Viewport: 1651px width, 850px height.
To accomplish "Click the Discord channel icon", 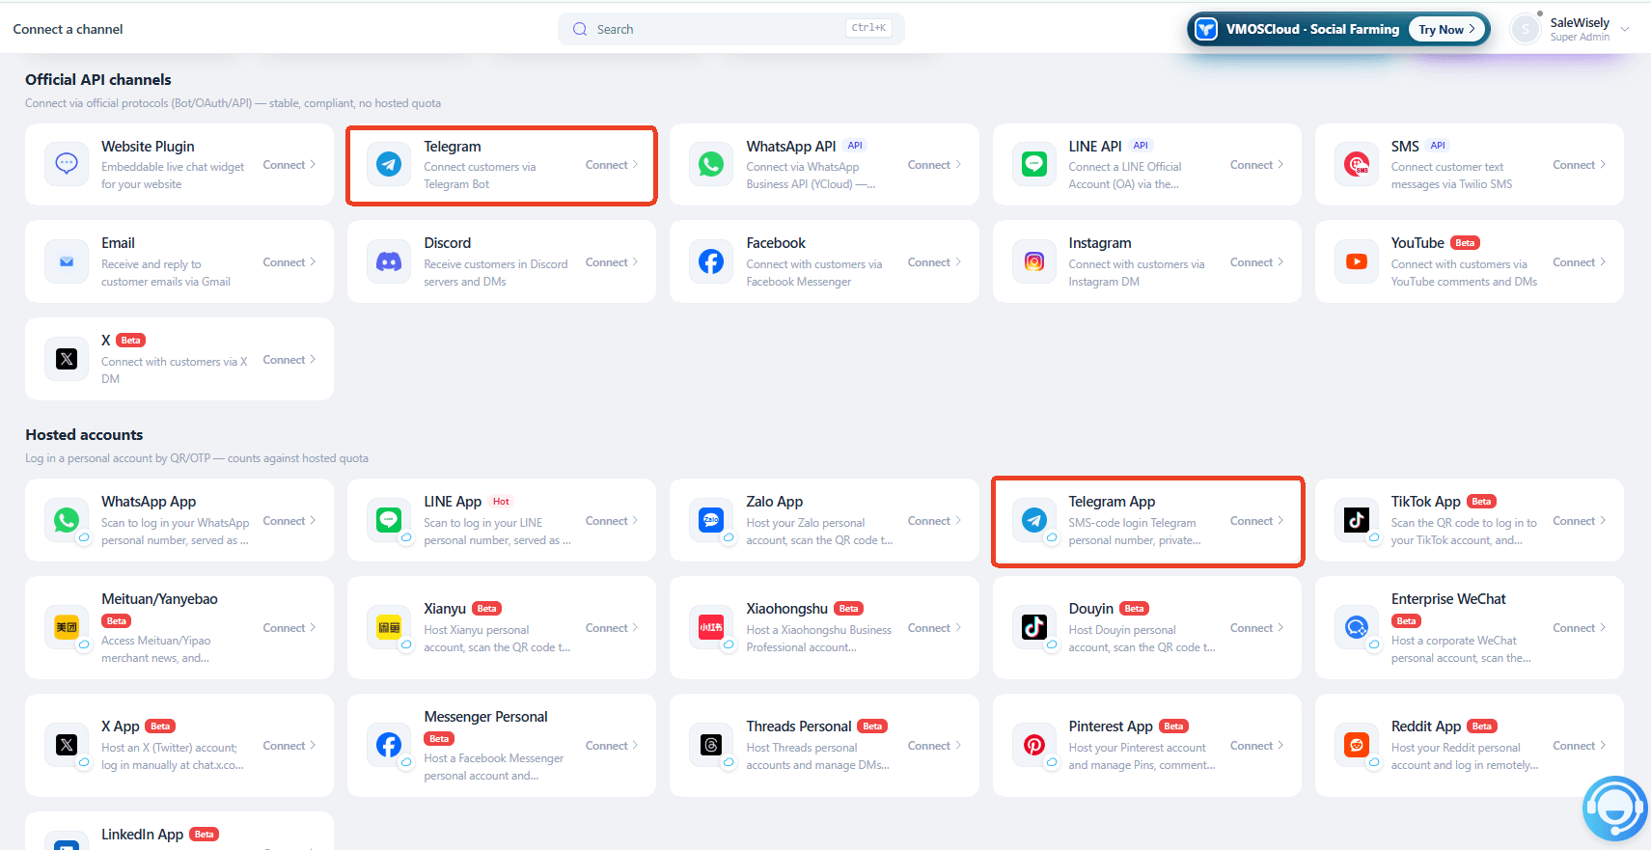I will click(389, 261).
